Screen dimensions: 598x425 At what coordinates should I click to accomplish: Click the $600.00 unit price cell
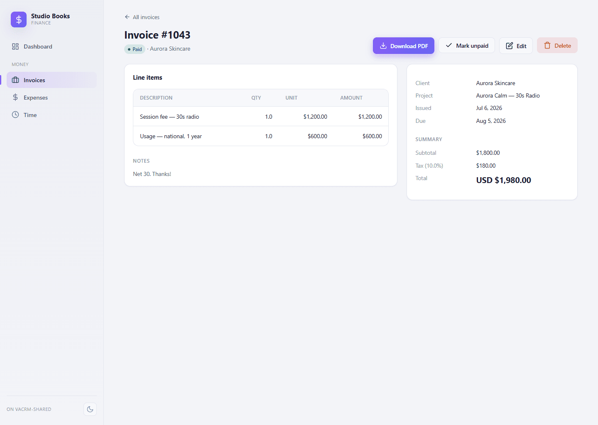pyautogui.click(x=317, y=136)
